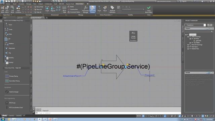
Task: Open the Manage ribbon tab
Action: 29,4
